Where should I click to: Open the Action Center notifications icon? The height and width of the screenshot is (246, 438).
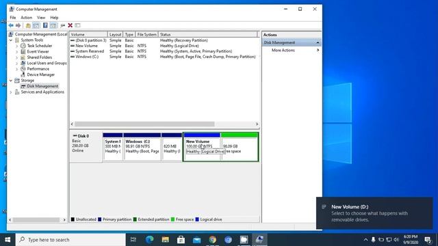428,240
